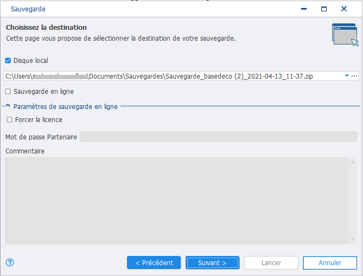Open the destination path dropdown arrow
Image resolution: width=363 pixels, height=276 pixels.
347,76
